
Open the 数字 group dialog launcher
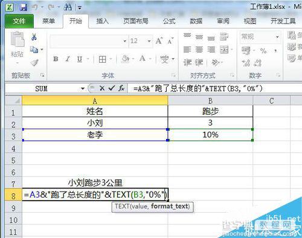(x=278, y=75)
